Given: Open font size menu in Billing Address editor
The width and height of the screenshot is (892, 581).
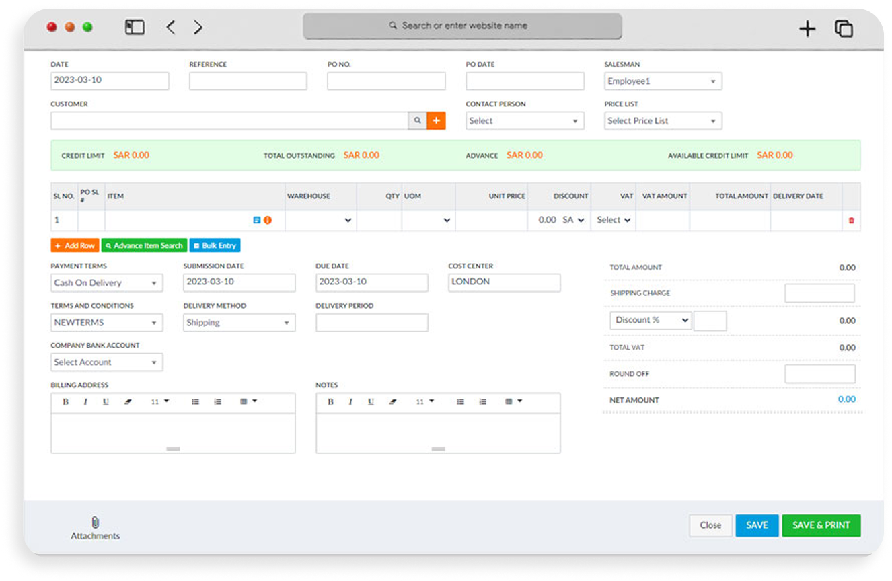Looking at the screenshot, I should (x=159, y=402).
